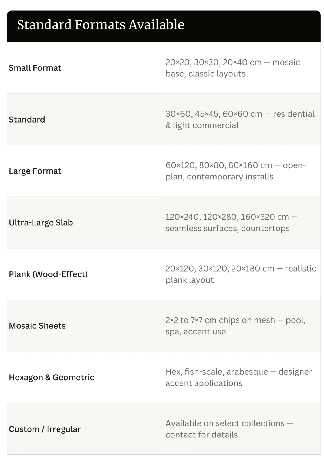Select the 'Plank (Wood-Effect)' row label
324x458 pixels.
click(x=48, y=274)
